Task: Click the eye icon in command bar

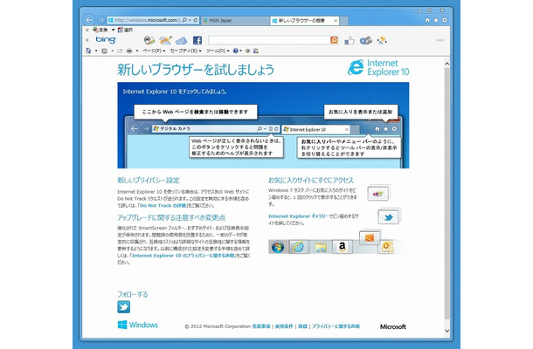Action: click(x=248, y=51)
